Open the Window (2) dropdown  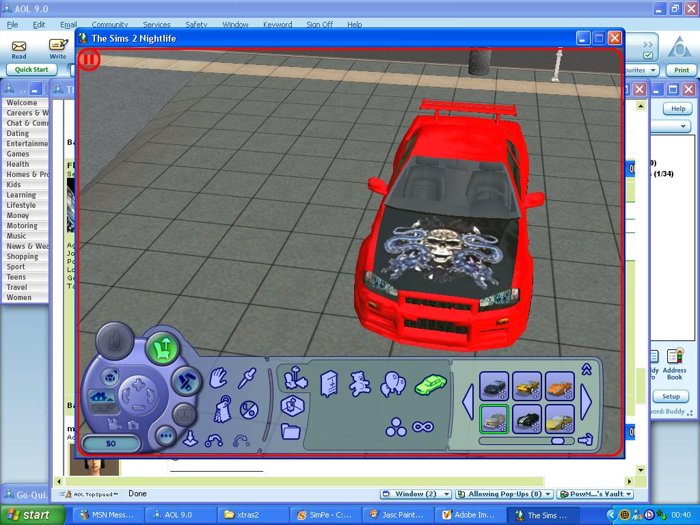click(x=416, y=494)
